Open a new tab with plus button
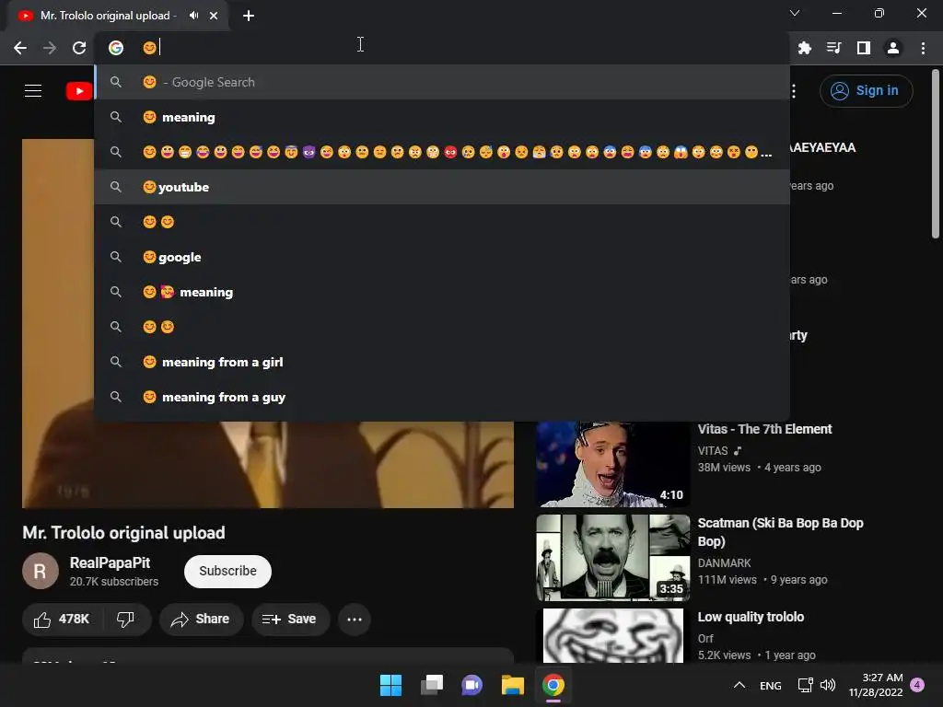The height and width of the screenshot is (707, 943). (x=249, y=16)
